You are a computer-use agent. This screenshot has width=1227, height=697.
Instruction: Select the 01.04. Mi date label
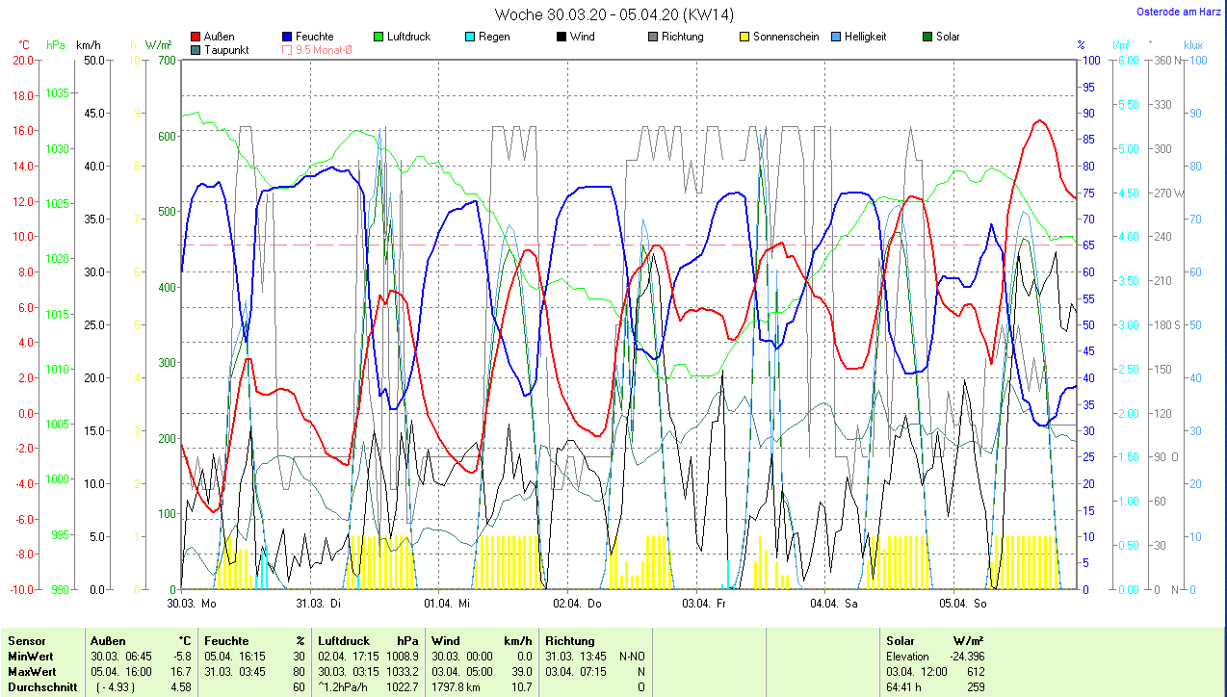(x=447, y=604)
